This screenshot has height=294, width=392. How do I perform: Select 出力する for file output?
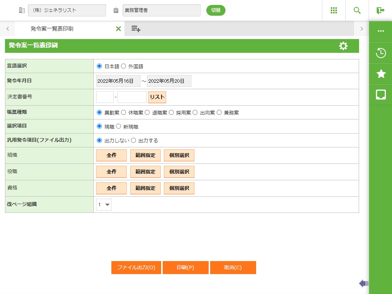pos(134,140)
